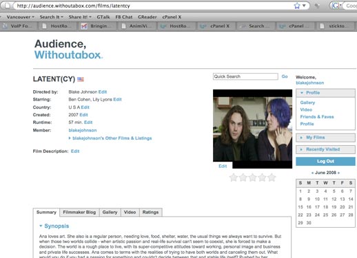
Task: Collapse the Profile sidebar panel
Action: pyautogui.click(x=302, y=93)
